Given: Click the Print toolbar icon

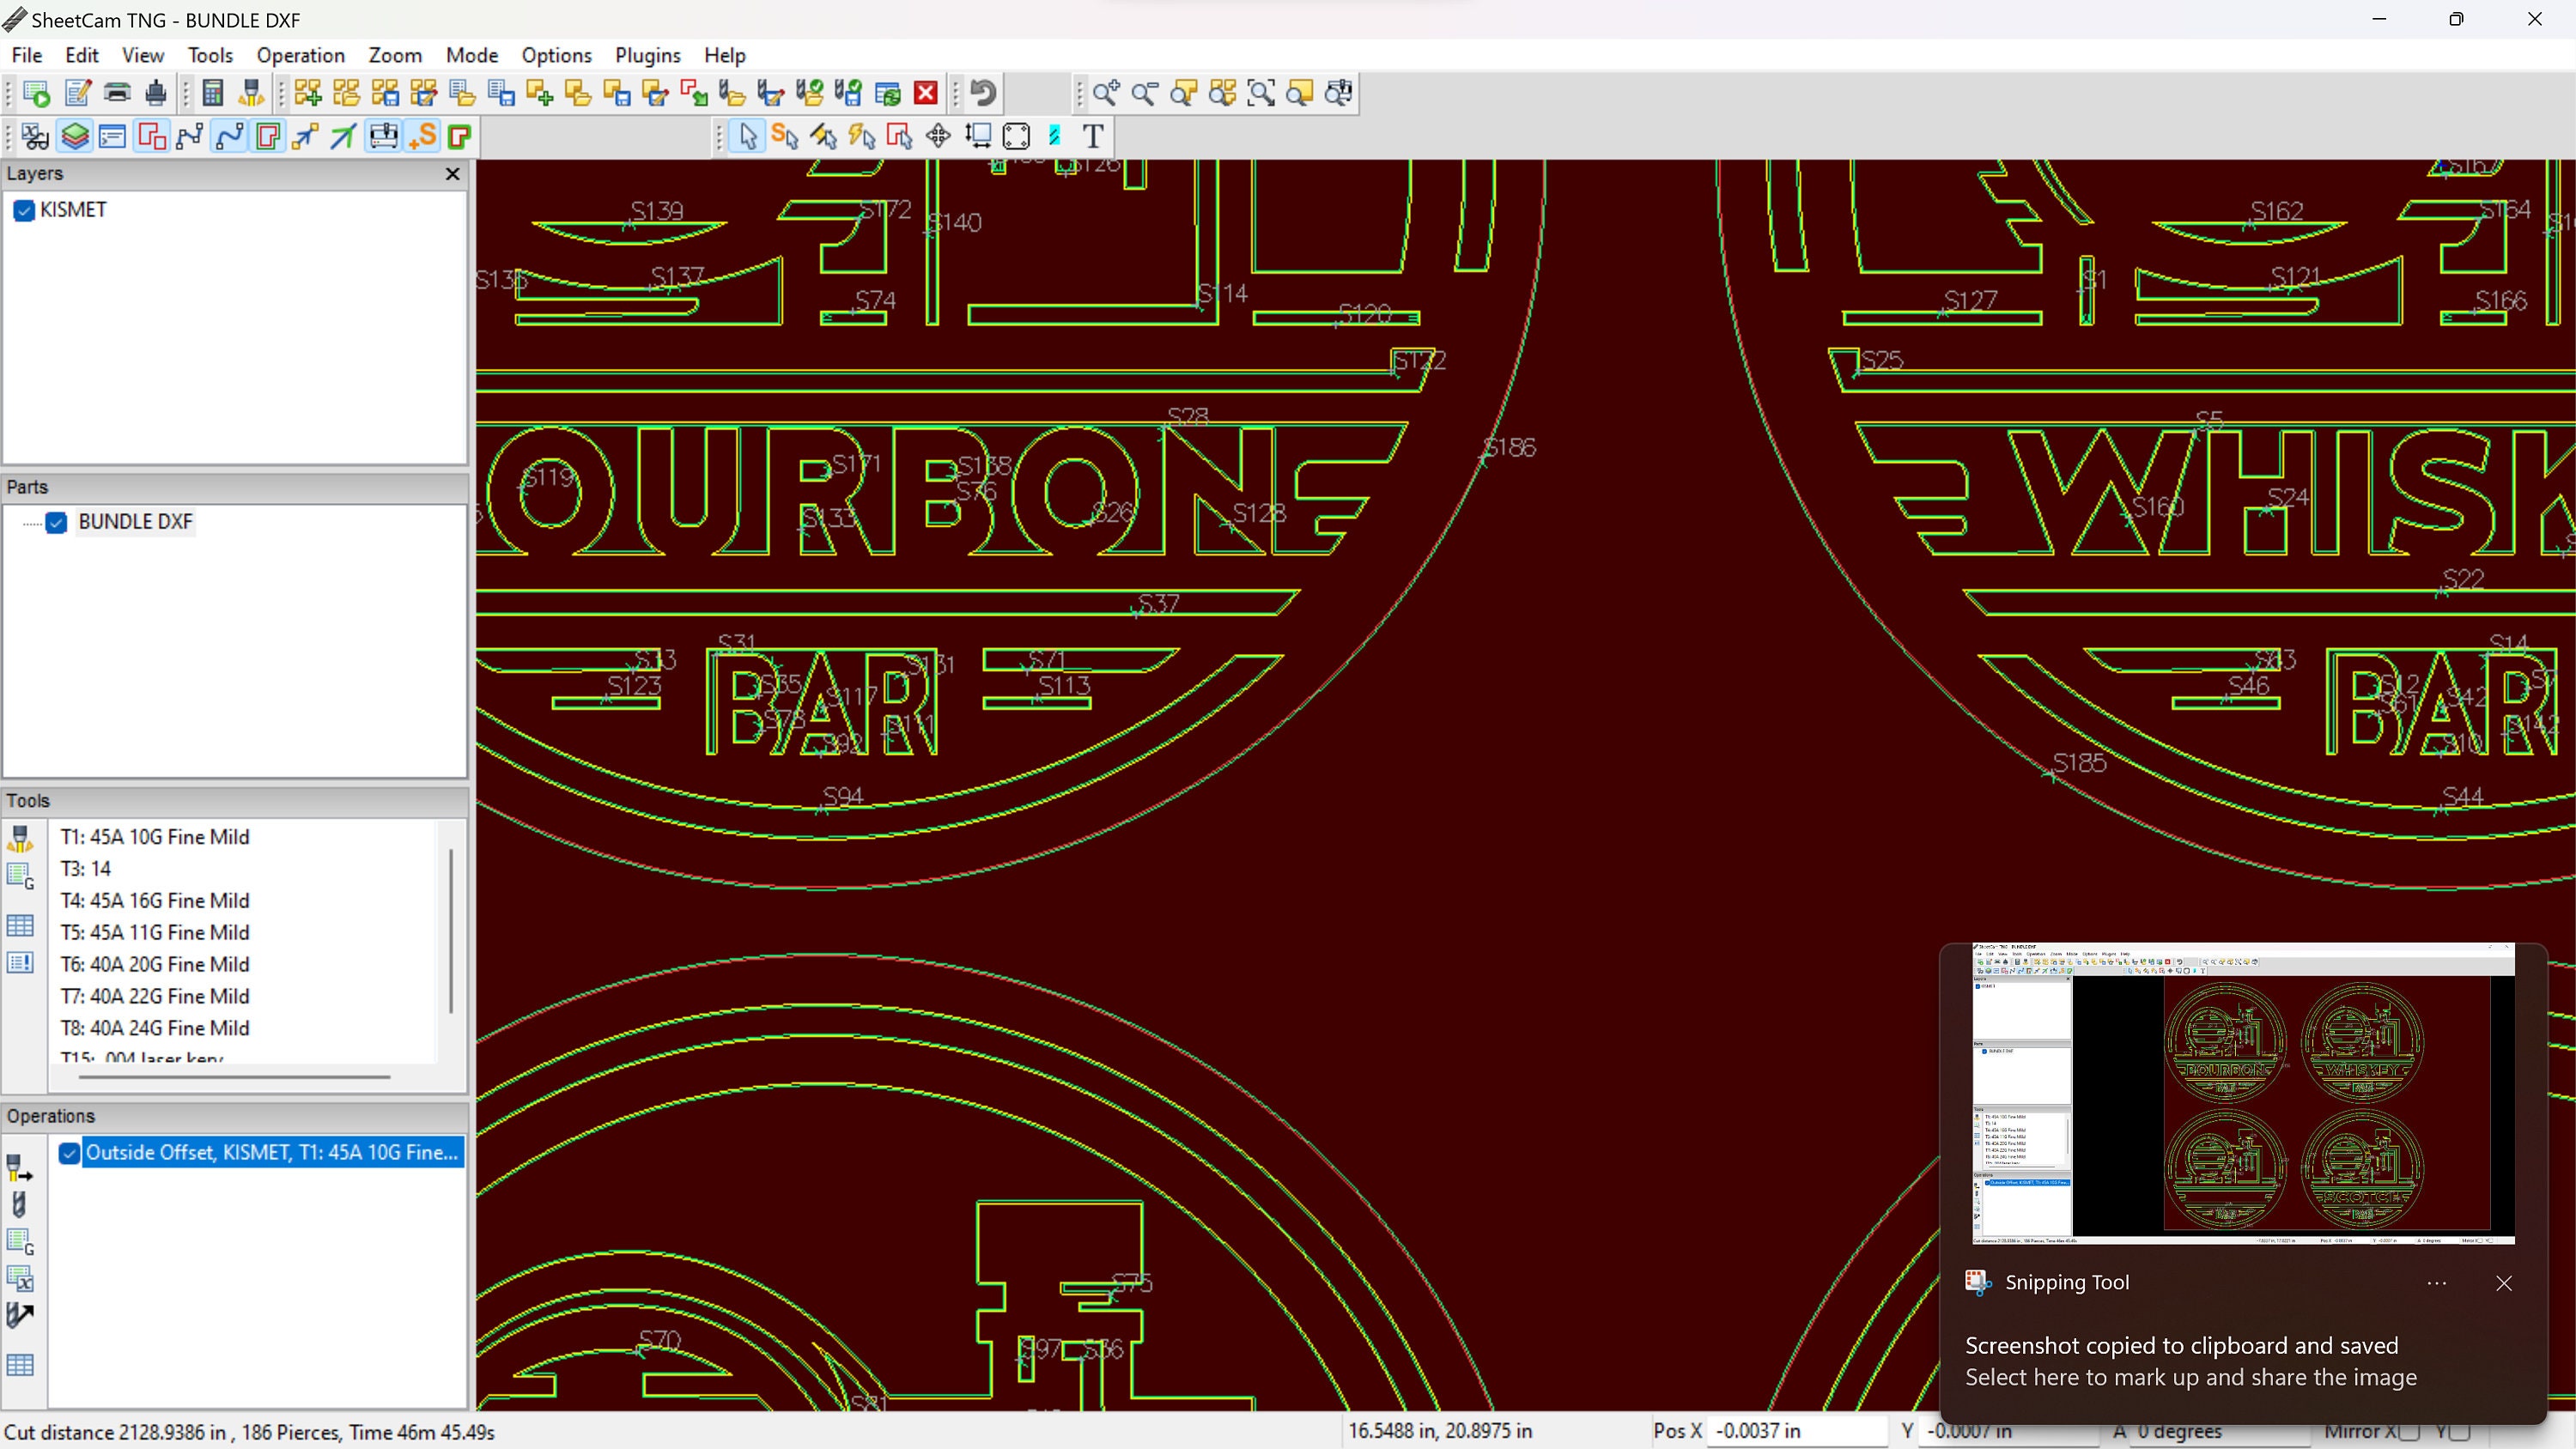Looking at the screenshot, I should pyautogui.click(x=116, y=93).
